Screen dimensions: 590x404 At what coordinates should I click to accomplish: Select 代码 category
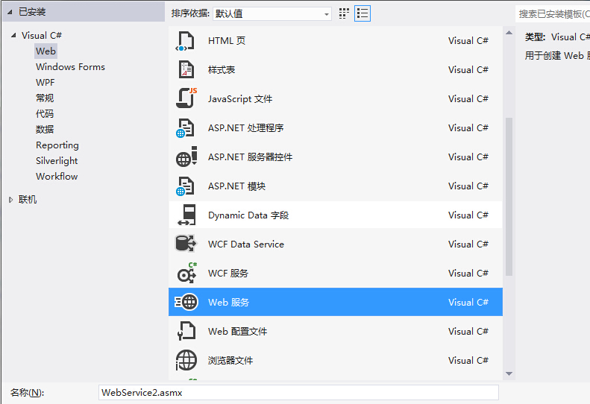pyautogui.click(x=45, y=113)
